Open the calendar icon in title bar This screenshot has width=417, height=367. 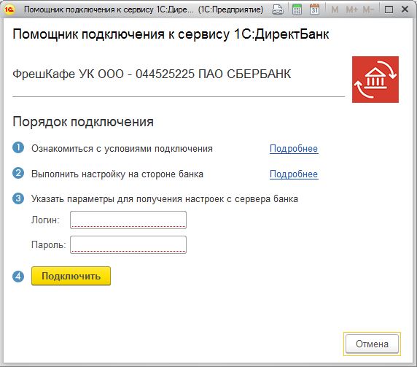(315, 9)
